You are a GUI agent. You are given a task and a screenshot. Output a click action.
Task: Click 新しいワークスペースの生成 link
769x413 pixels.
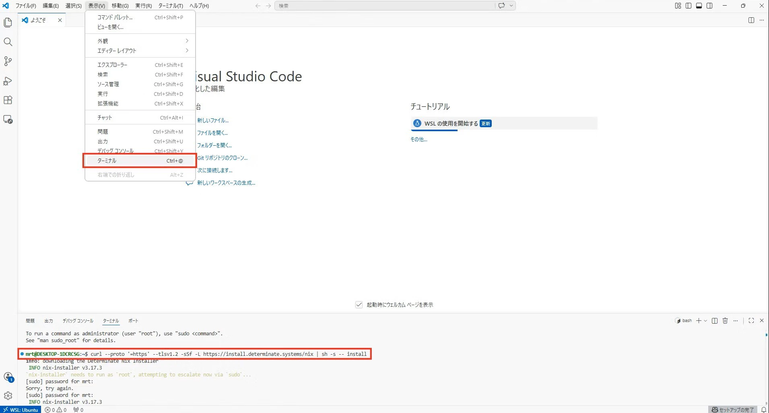coord(226,183)
